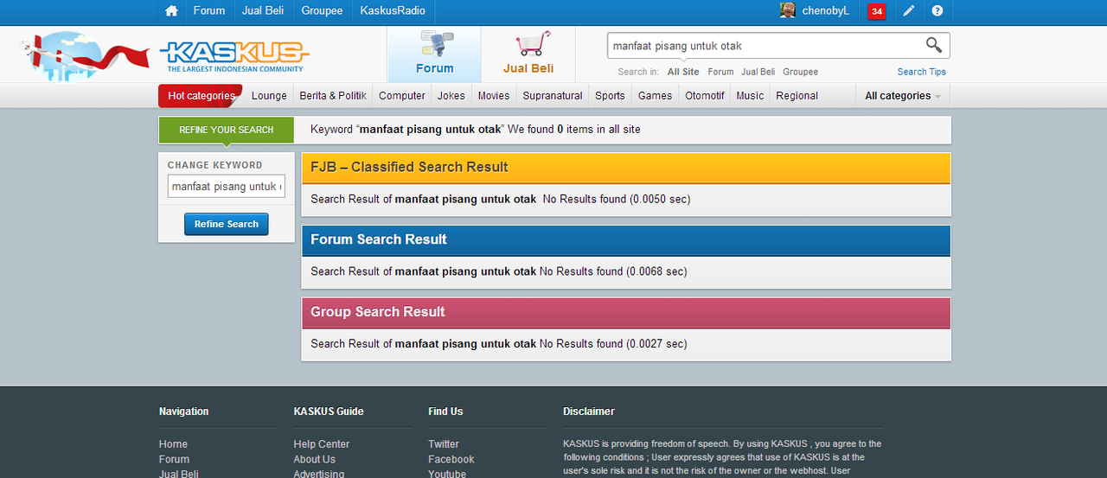Image resolution: width=1107 pixels, height=478 pixels.
Task: Open the Music category
Action: [x=750, y=96]
